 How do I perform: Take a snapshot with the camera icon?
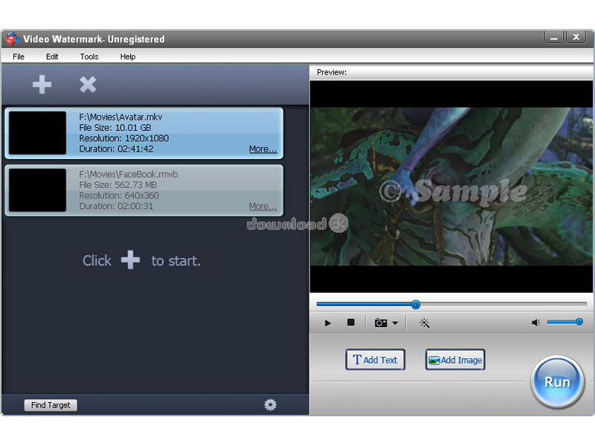381,323
